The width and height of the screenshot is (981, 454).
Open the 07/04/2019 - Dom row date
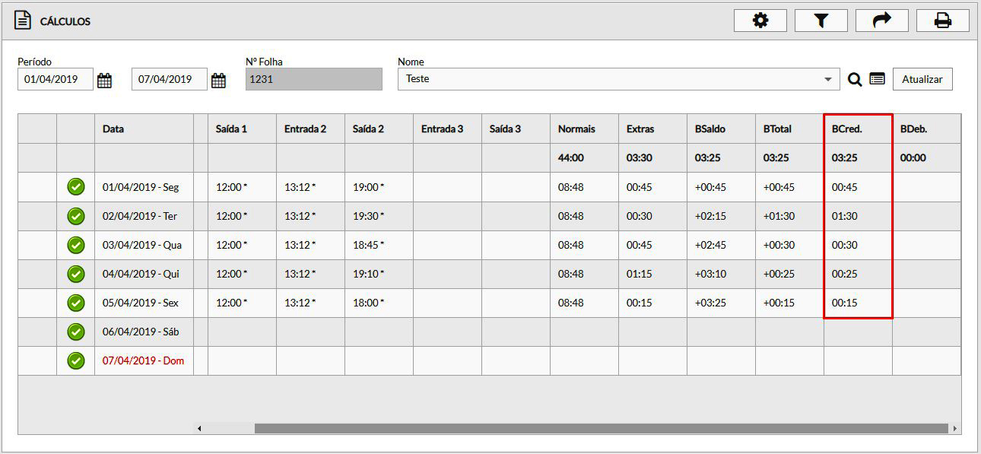(x=143, y=360)
